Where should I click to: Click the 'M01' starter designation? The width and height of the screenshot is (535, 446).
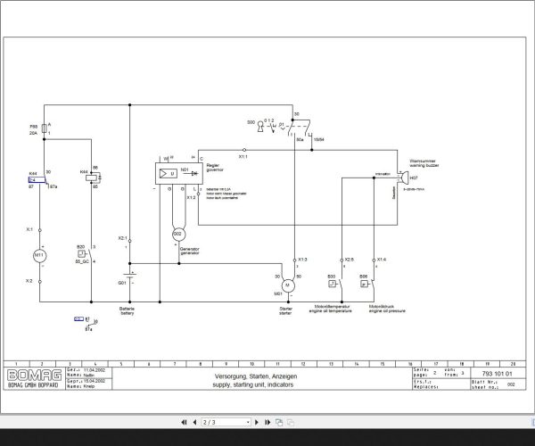(278, 293)
